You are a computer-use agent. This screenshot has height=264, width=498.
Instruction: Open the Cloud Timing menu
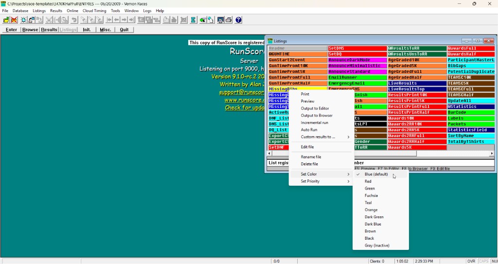pos(94,11)
